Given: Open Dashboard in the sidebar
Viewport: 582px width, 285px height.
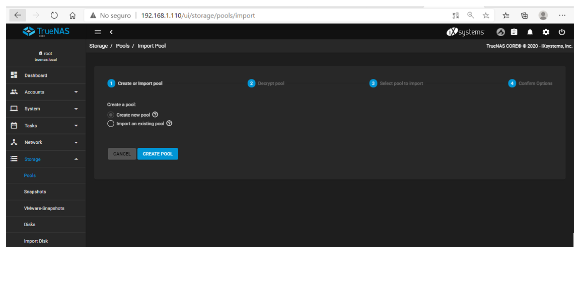Looking at the screenshot, I should 46,75.
